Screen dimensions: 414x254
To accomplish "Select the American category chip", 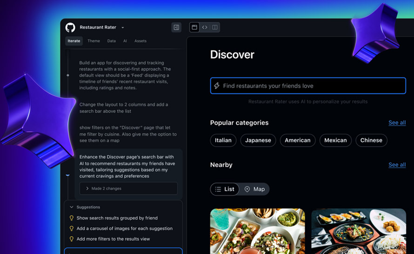I will (298, 140).
